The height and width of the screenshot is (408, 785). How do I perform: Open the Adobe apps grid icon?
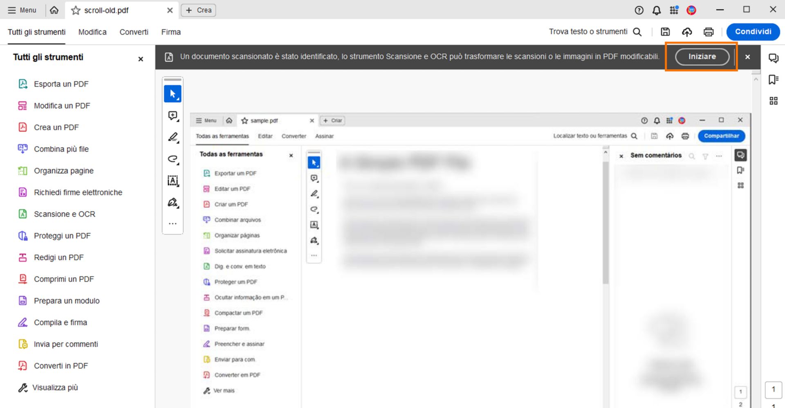pos(674,10)
